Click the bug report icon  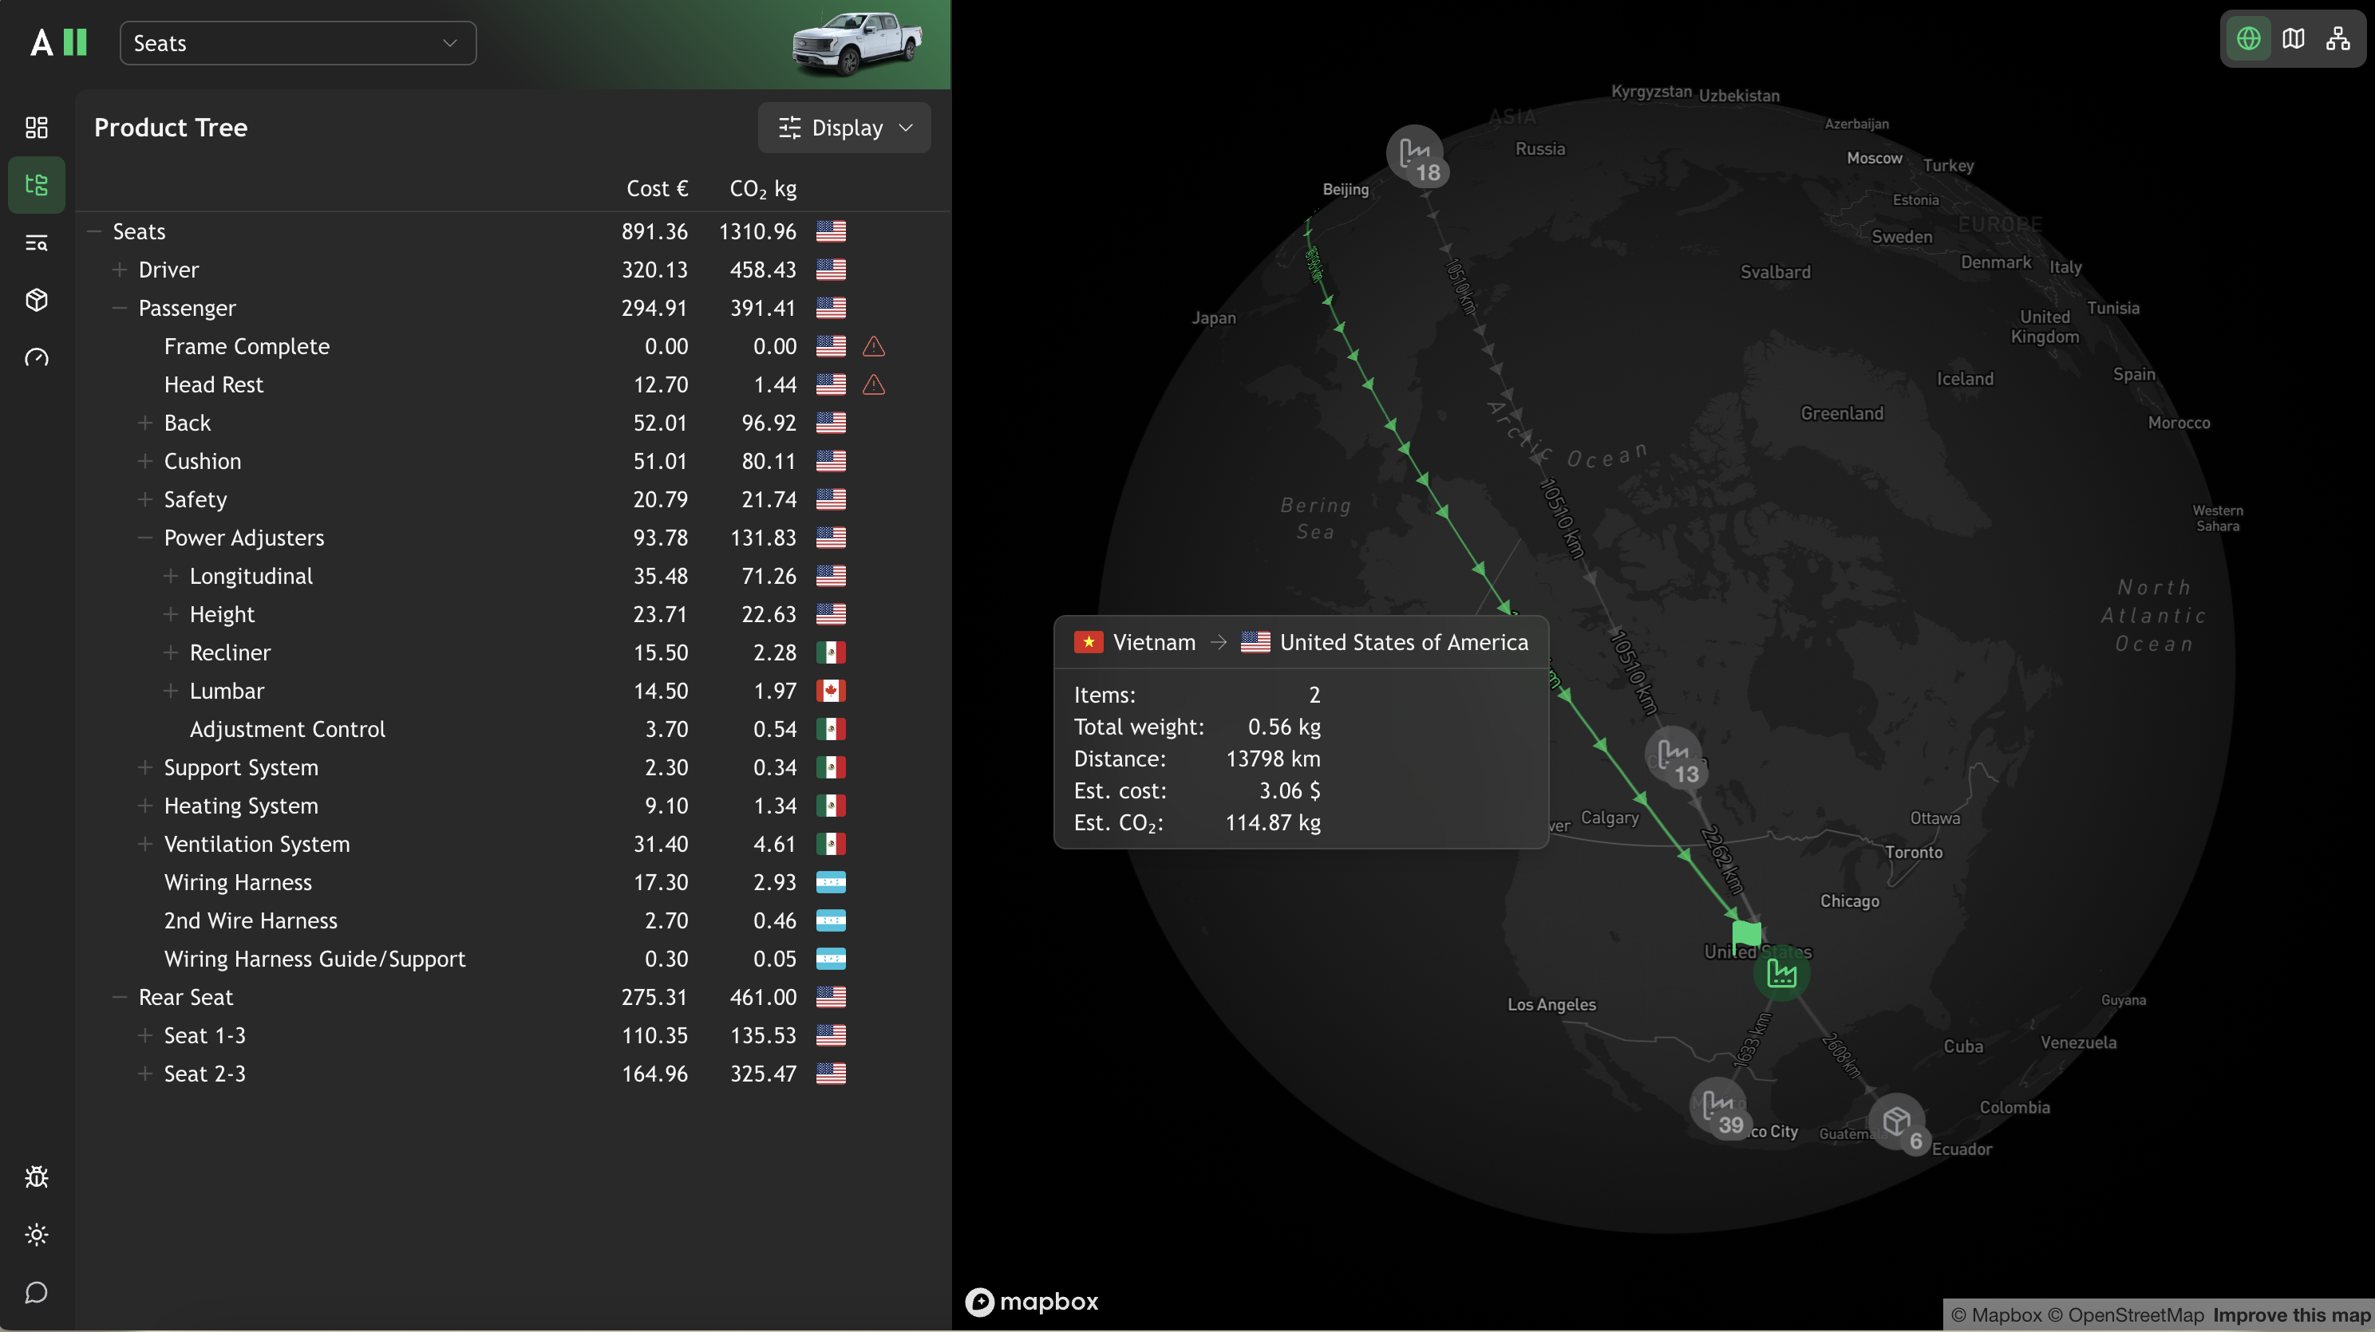coord(36,1176)
